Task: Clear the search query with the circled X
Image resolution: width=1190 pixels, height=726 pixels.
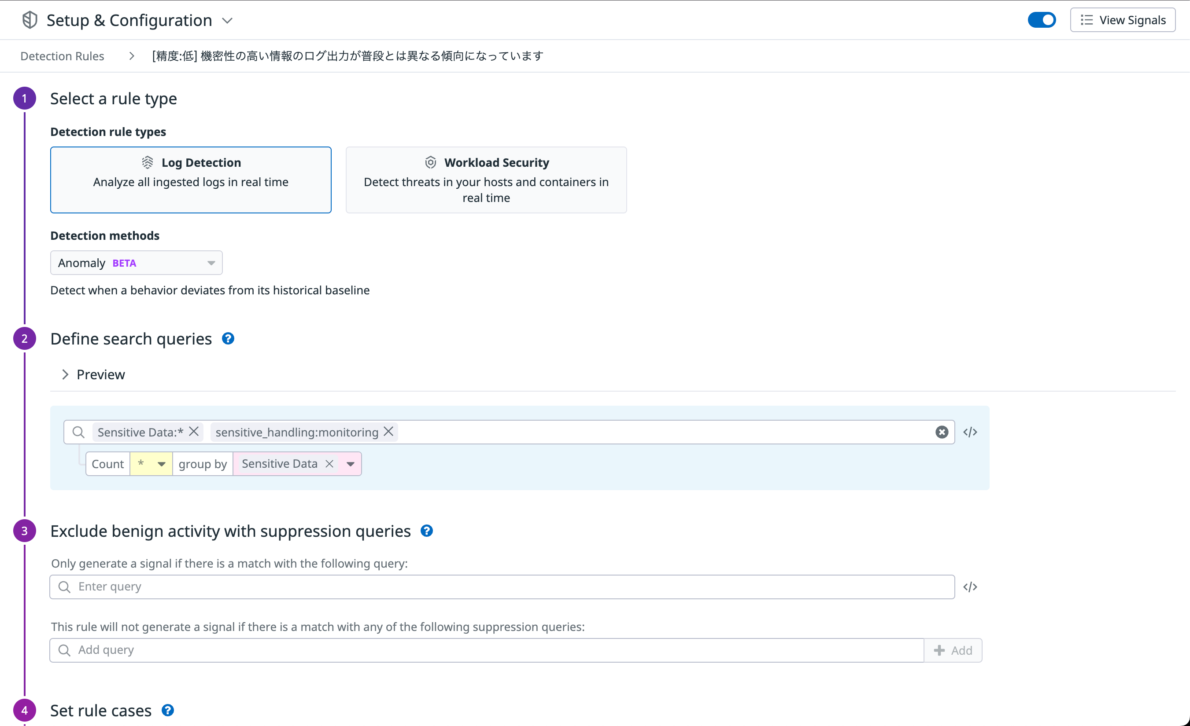Action: 941,432
